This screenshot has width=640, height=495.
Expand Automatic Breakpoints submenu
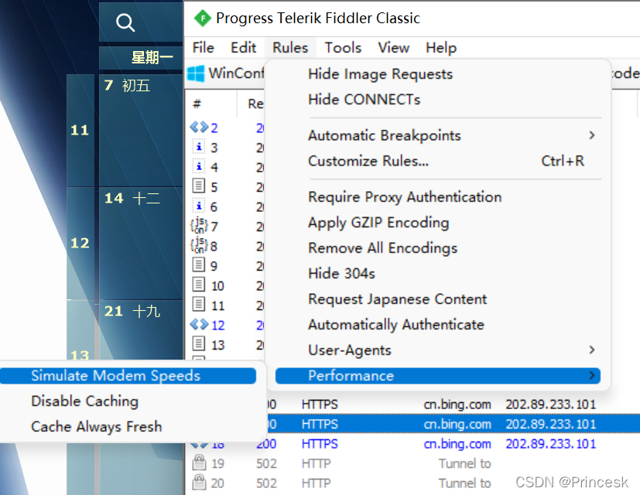coord(437,135)
